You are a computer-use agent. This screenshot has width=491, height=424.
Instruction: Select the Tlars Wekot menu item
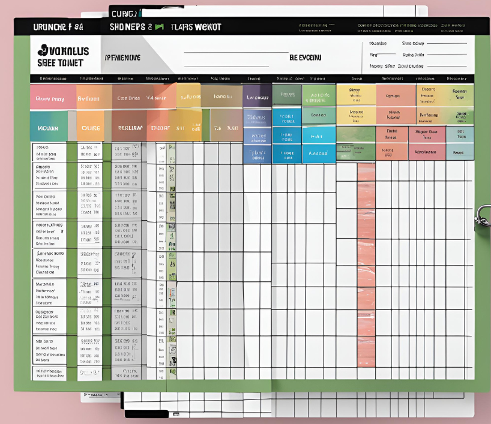(x=195, y=26)
